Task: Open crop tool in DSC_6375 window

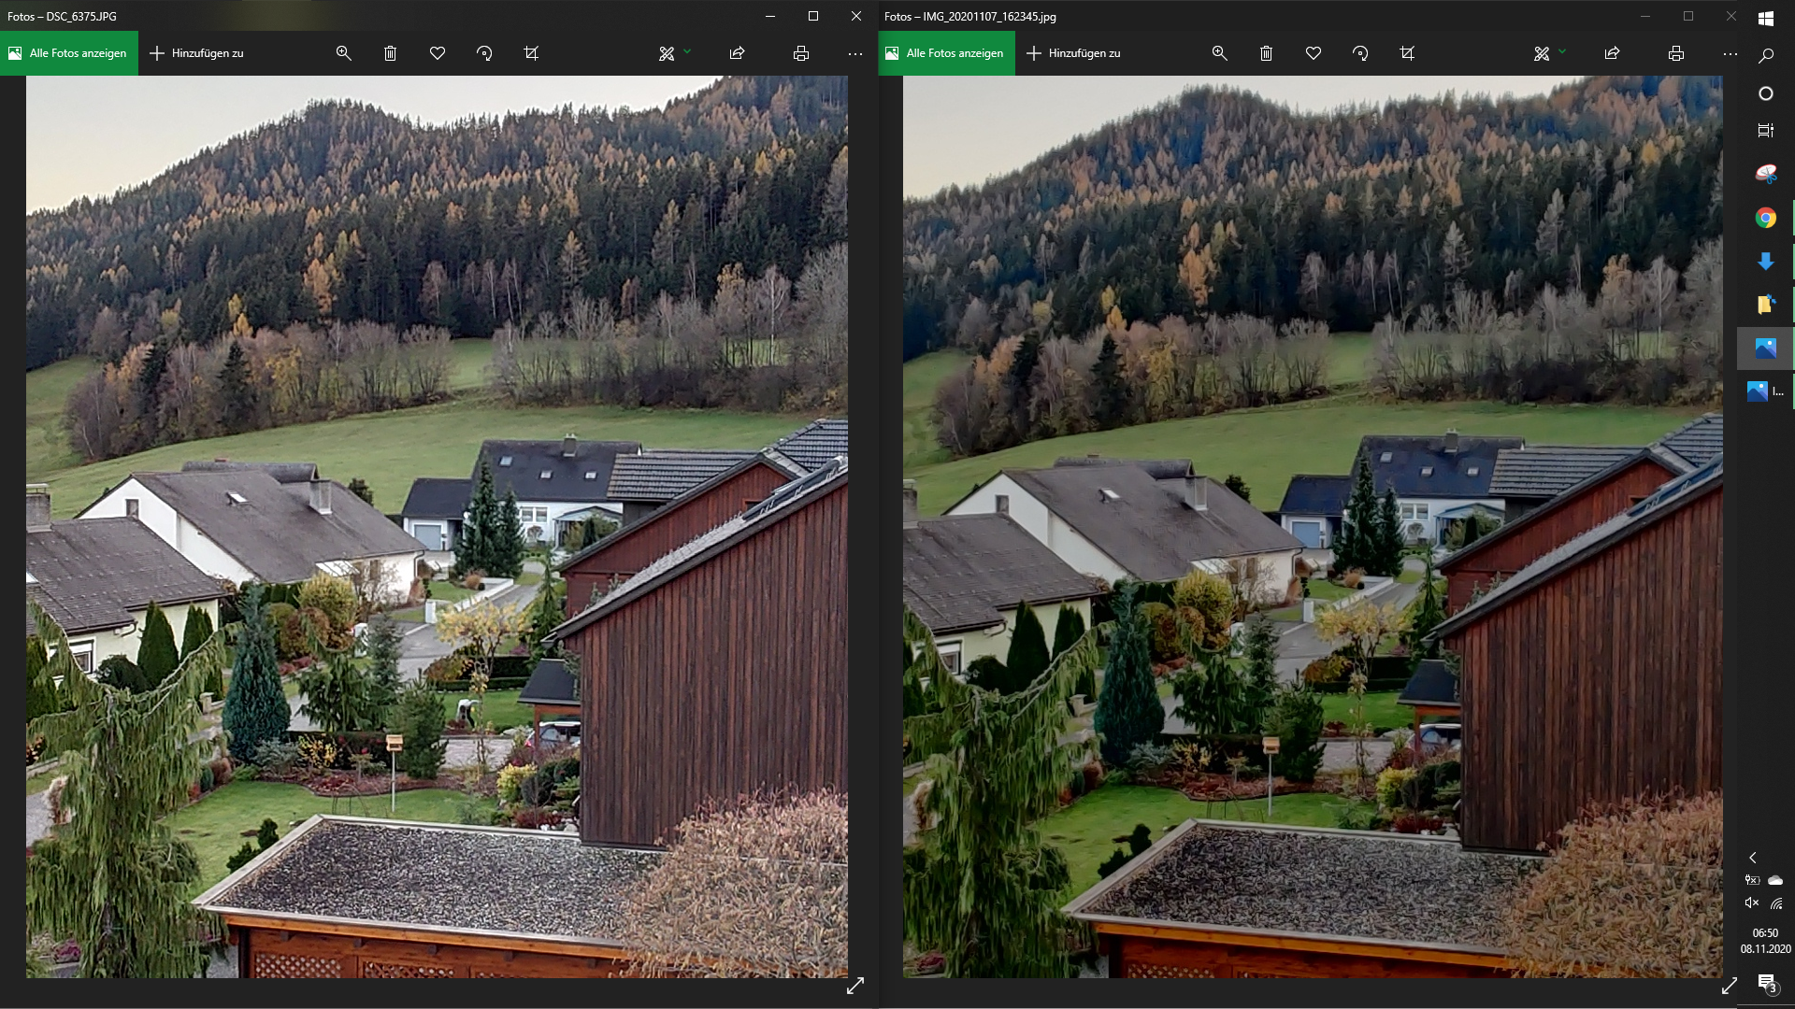Action: (x=531, y=53)
